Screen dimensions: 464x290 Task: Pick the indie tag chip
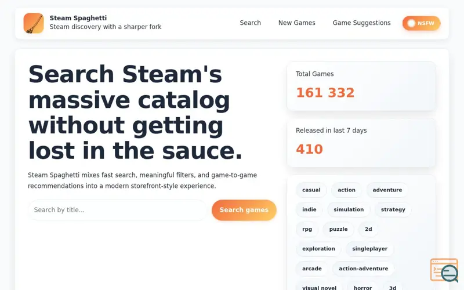(x=309, y=209)
